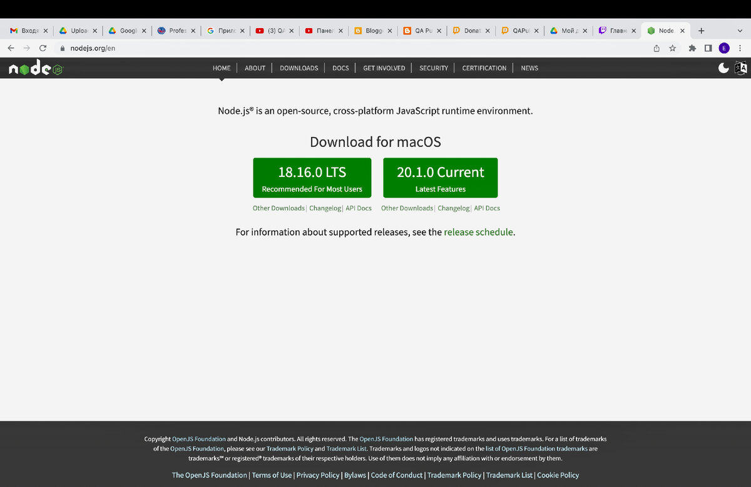Close the Twitch Главн tab
This screenshot has width=751, height=487.
(x=633, y=31)
